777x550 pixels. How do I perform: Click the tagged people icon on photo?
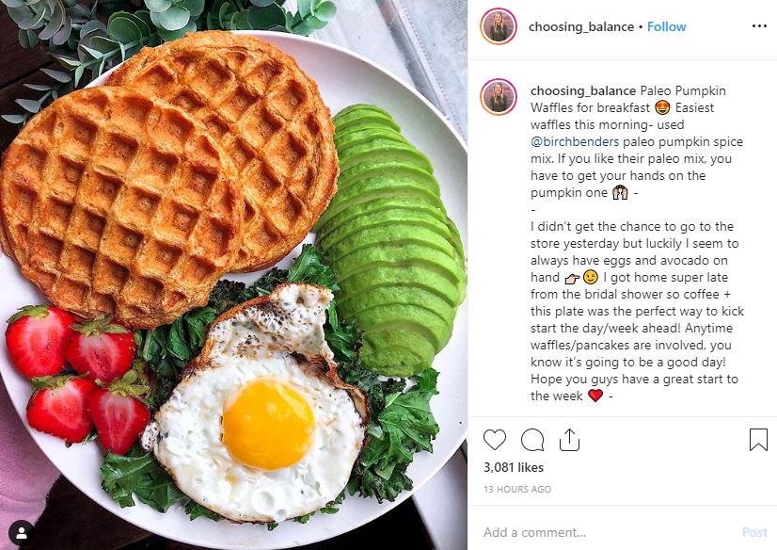(22, 533)
